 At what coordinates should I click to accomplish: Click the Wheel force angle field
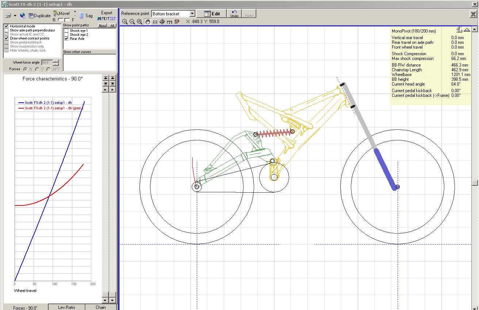tap(47, 63)
